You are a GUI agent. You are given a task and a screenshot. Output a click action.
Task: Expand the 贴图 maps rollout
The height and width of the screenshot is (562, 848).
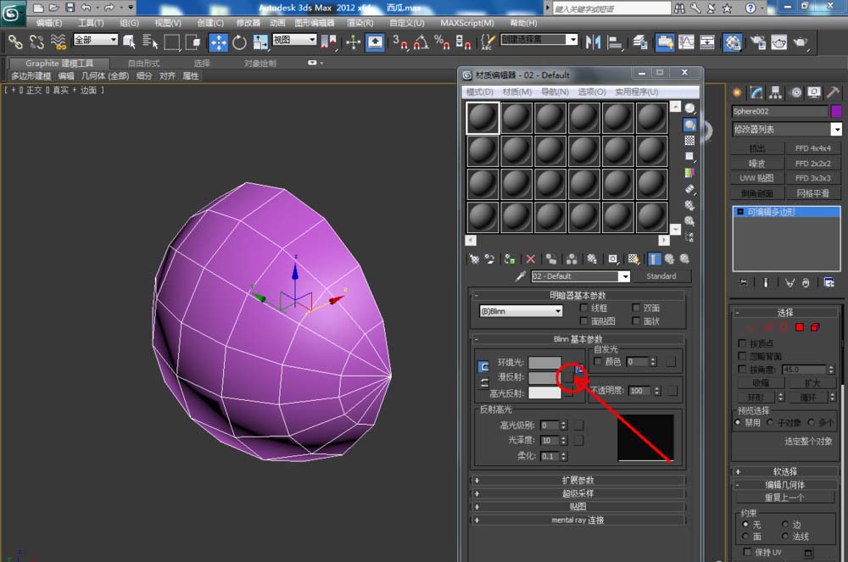(x=578, y=506)
